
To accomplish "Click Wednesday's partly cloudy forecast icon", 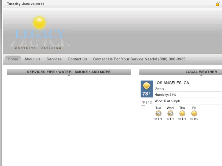I will tap(170, 113).
